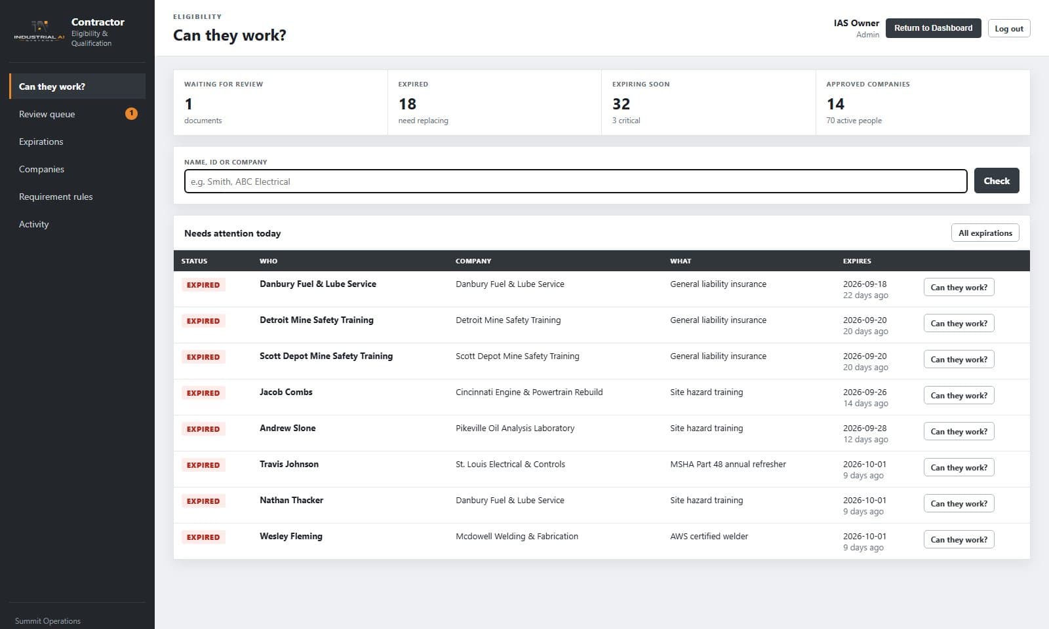
Task: Click 'Can they work?' for Scott Depot Mine Safety Training
Action: (959, 360)
